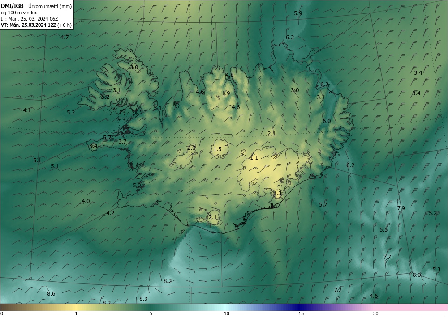The width and height of the screenshot is (448, 317).
Task: Click the '0' label on the color scale
Action: coord(2,314)
